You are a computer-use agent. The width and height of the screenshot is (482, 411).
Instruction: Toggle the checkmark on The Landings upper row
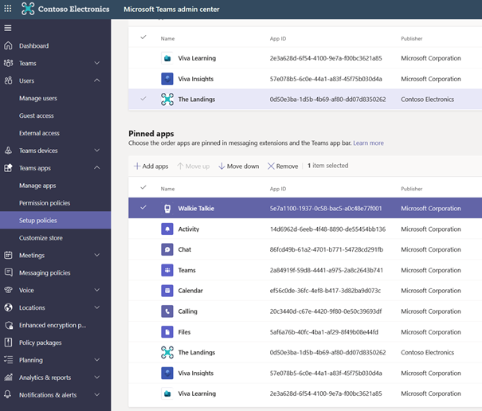(143, 99)
